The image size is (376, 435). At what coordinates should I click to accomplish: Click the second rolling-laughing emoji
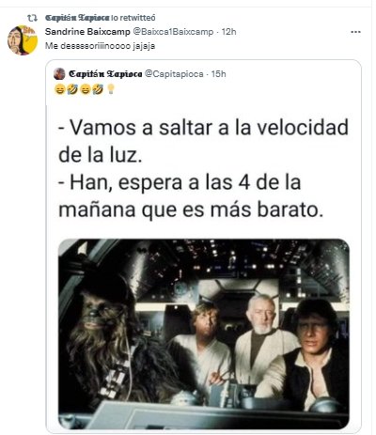(98, 89)
